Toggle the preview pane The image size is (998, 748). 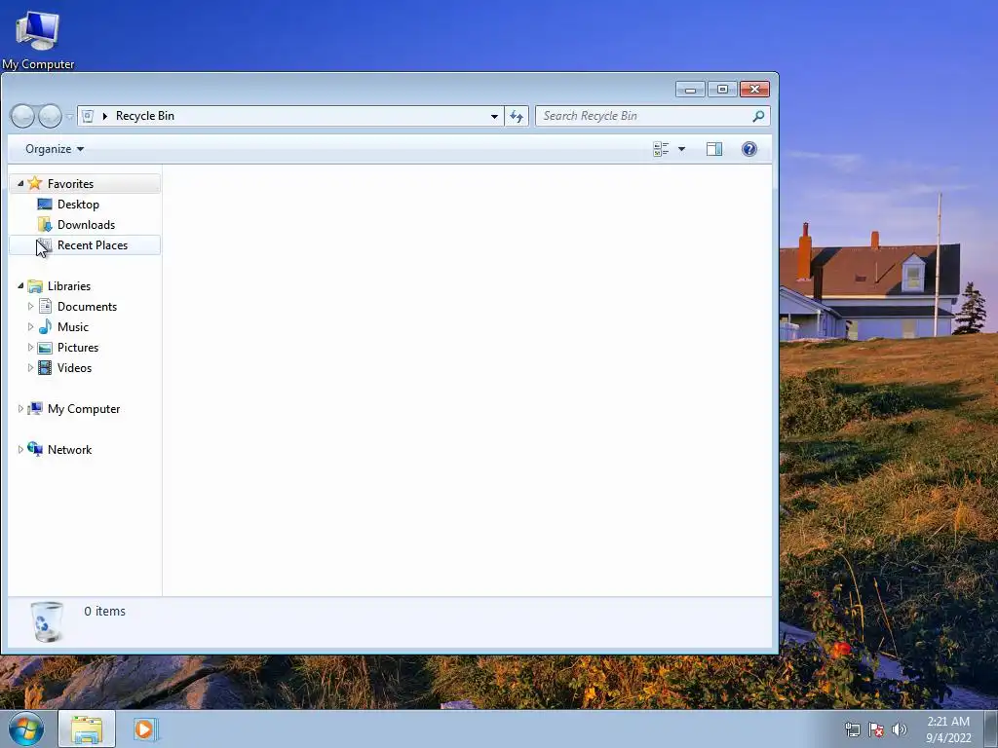click(714, 149)
